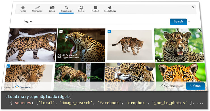
Task: Toggle checkbox on roaring jaguar image
Action: [61, 31]
